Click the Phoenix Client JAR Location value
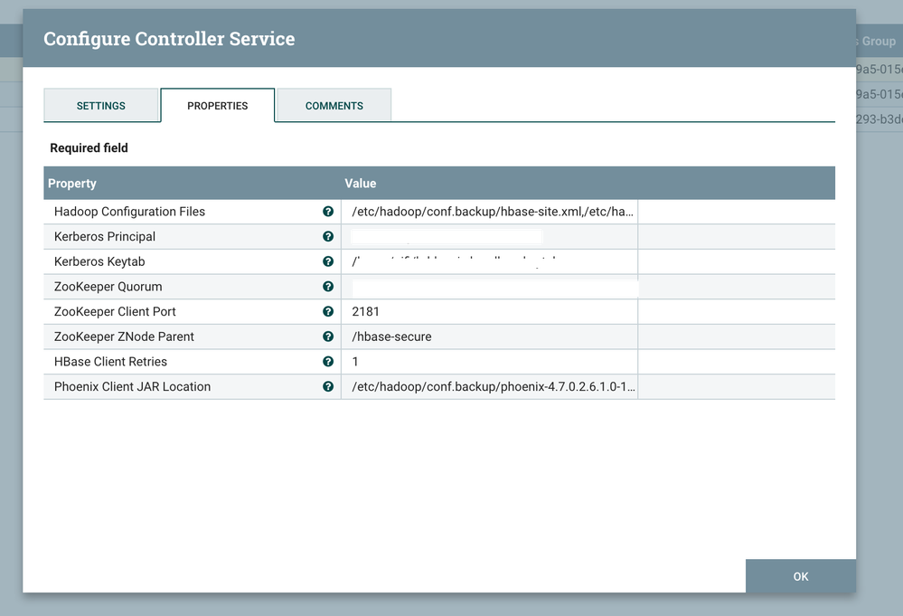The image size is (903, 616). point(493,386)
